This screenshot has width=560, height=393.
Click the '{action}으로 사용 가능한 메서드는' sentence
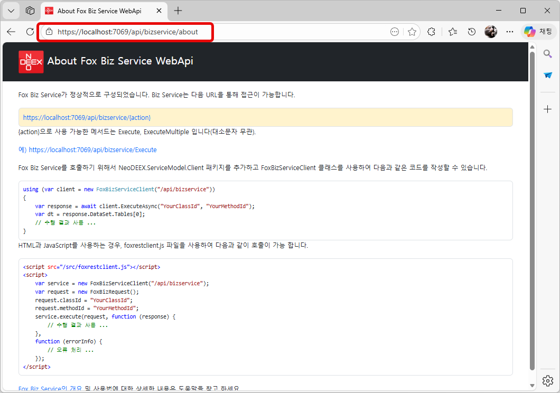137,132
